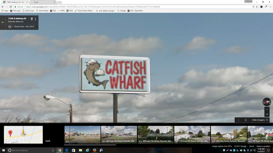Click the back arrow in Street View panel
This screenshot has height=153, width=273.
pos(3,22)
